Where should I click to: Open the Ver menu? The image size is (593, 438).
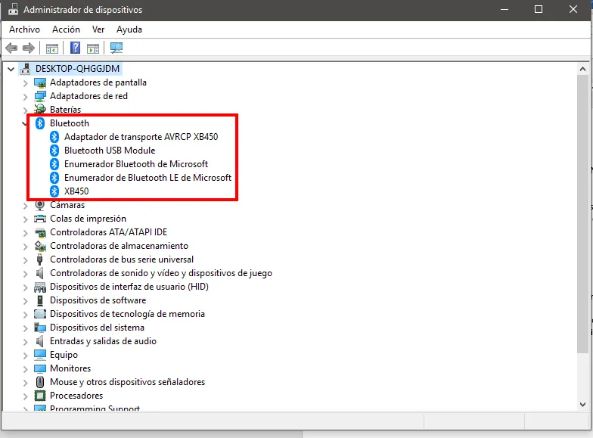click(x=98, y=30)
